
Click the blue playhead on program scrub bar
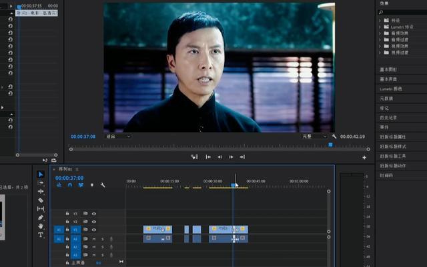tap(330, 144)
